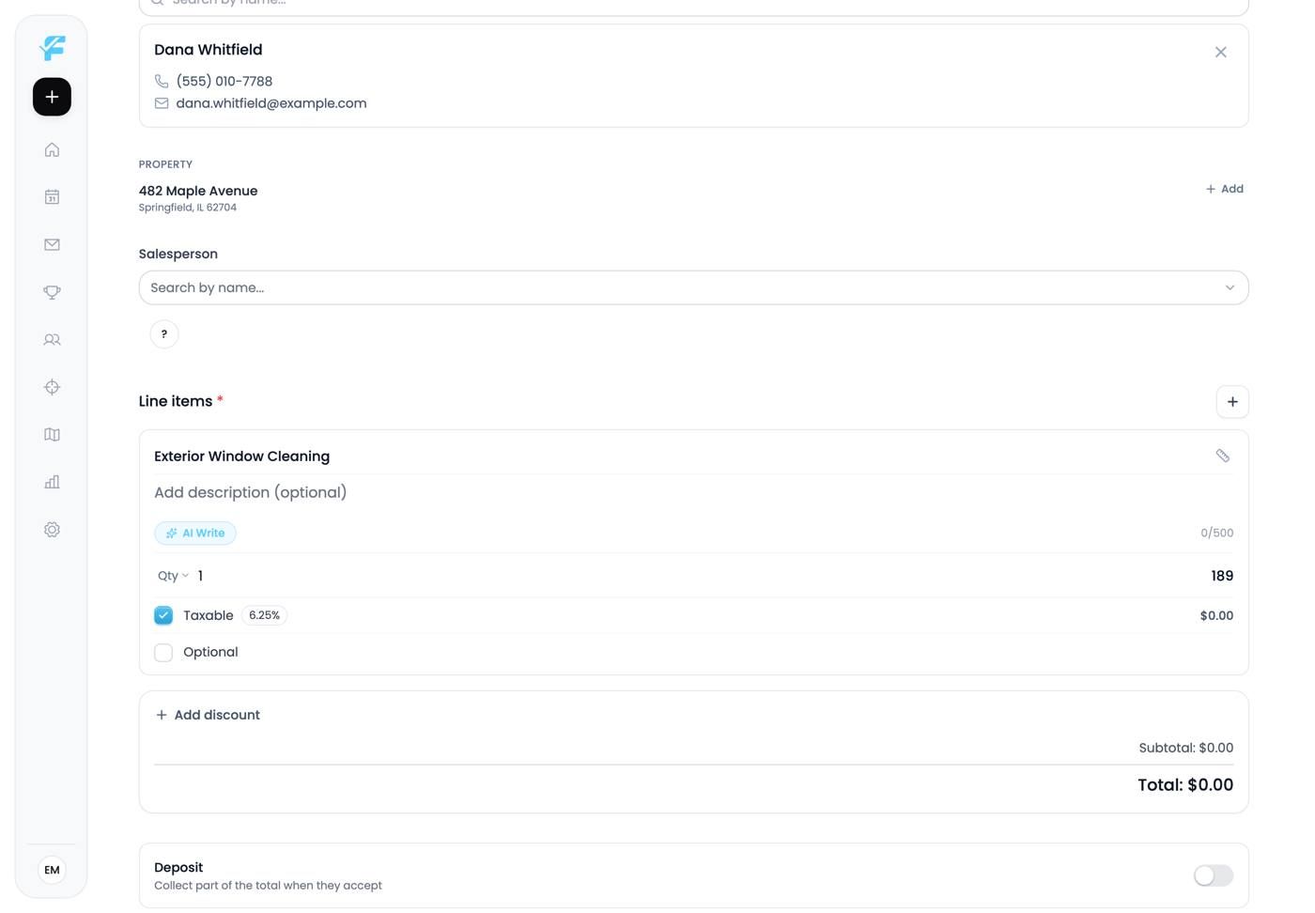The height and width of the screenshot is (913, 1315).
Task: Click the paperclip attachment icon on line item
Action: pos(1222,456)
